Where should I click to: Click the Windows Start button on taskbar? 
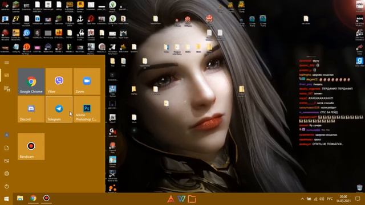point(6,199)
